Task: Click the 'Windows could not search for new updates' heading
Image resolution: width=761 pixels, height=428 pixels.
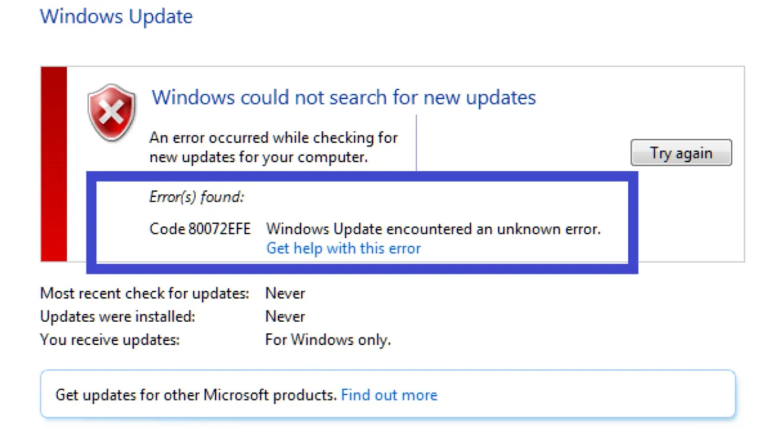Action: [x=344, y=97]
